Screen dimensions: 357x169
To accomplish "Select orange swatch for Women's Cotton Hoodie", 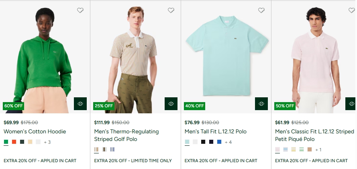I will coord(14,142).
